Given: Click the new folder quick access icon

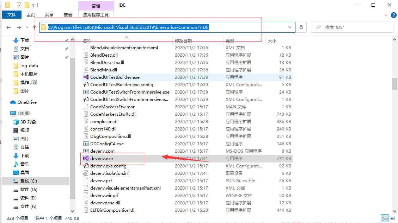Looking at the screenshot, I should (27, 5).
